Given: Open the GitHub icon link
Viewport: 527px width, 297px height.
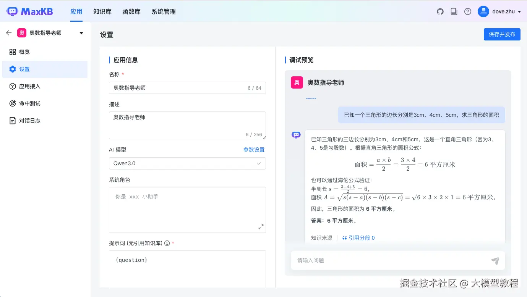Looking at the screenshot, I should 440,11.
